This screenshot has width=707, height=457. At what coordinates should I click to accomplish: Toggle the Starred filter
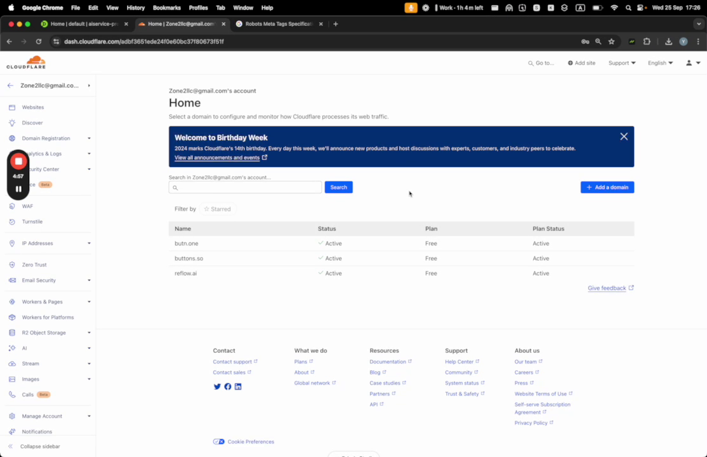coord(217,209)
